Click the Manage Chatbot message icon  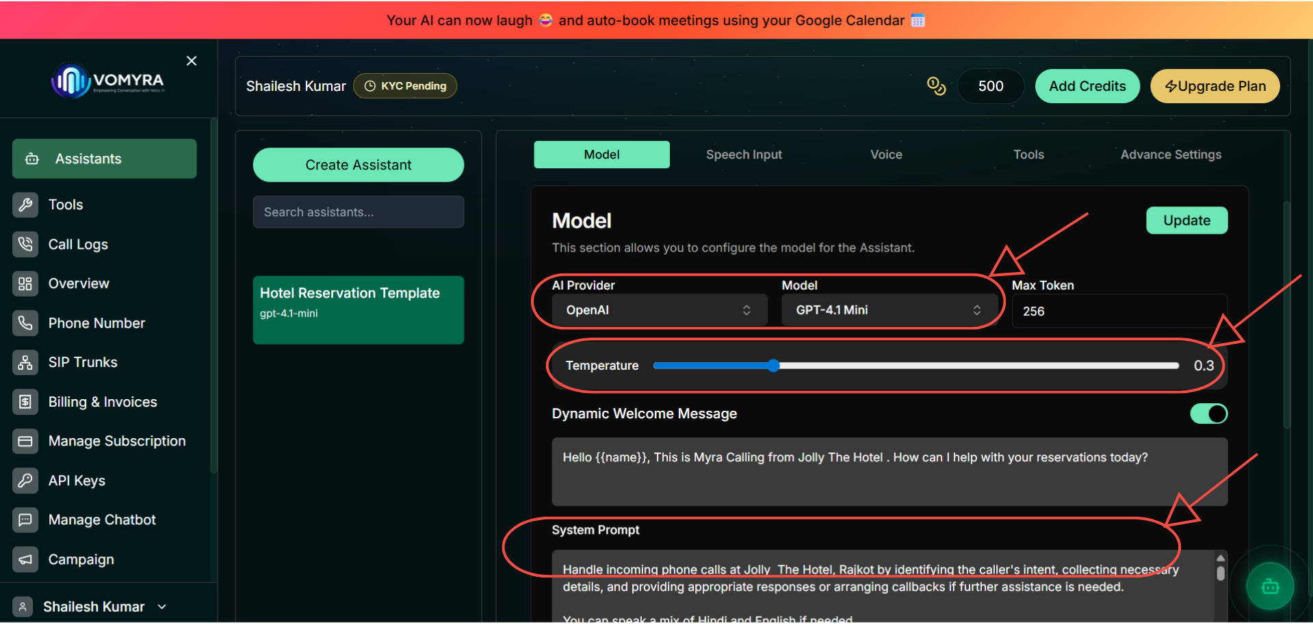click(x=25, y=520)
